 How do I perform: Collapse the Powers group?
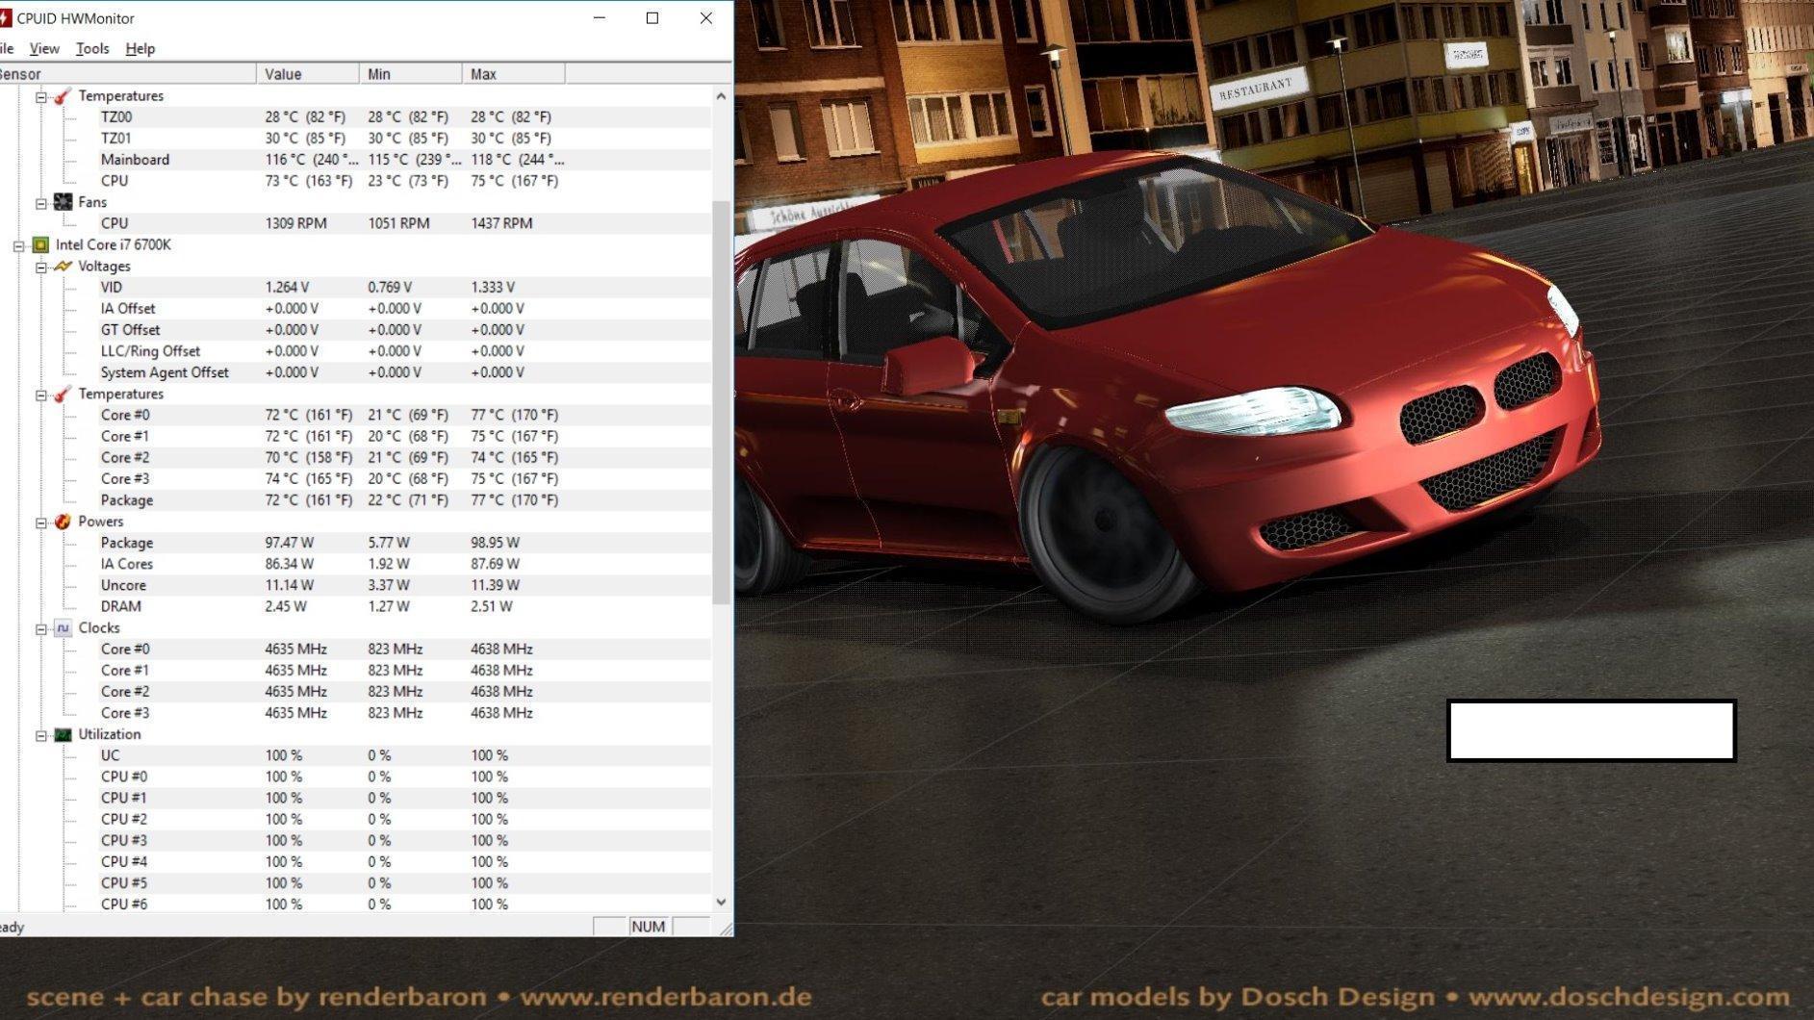tap(41, 523)
